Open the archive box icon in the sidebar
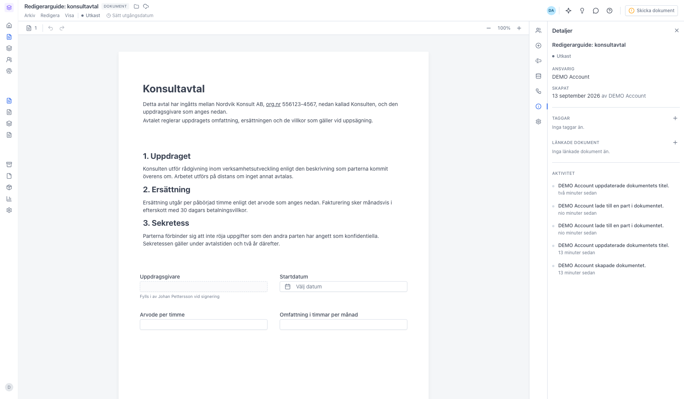This screenshot has height=399, width=684. coord(9,165)
